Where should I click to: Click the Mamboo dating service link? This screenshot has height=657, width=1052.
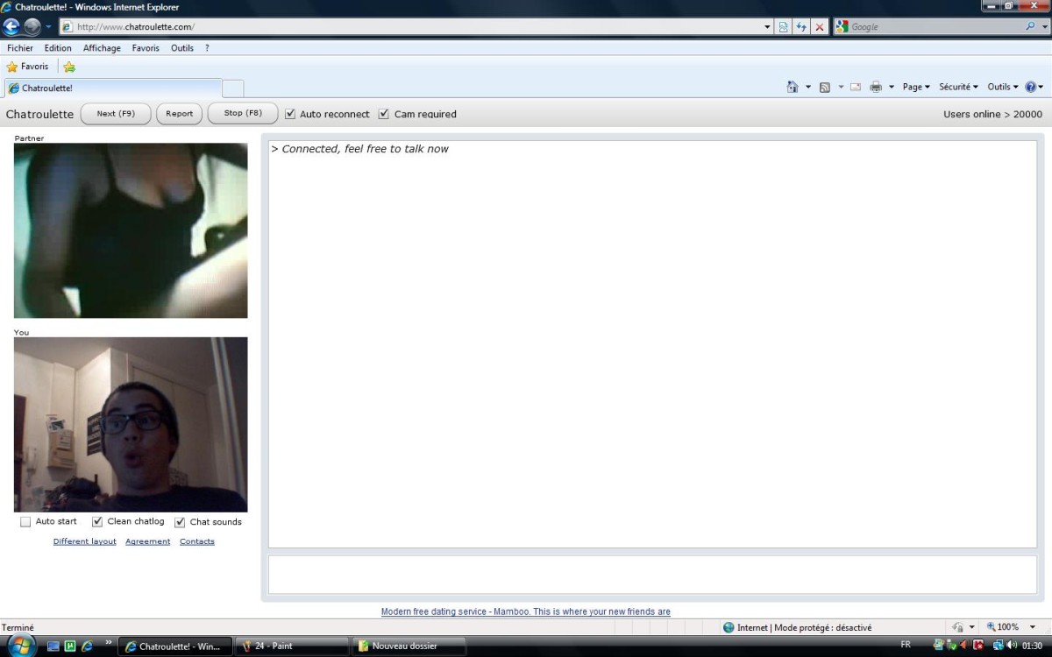click(526, 611)
